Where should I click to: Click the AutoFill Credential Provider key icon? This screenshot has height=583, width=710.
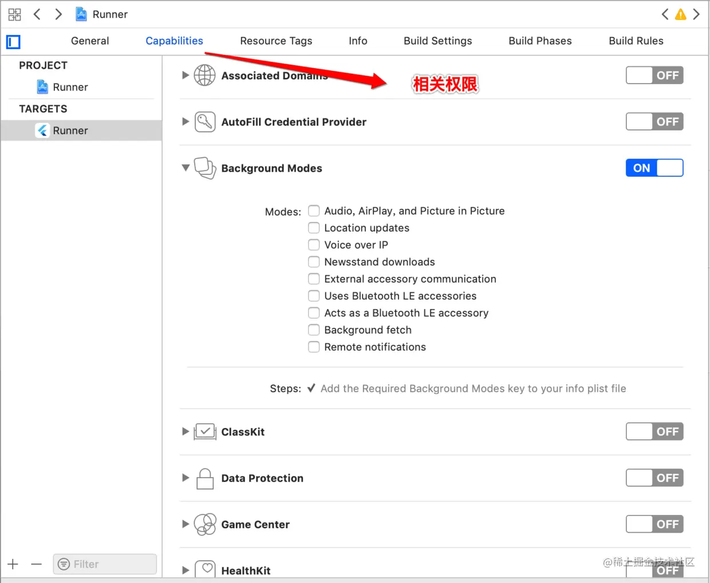pos(204,122)
